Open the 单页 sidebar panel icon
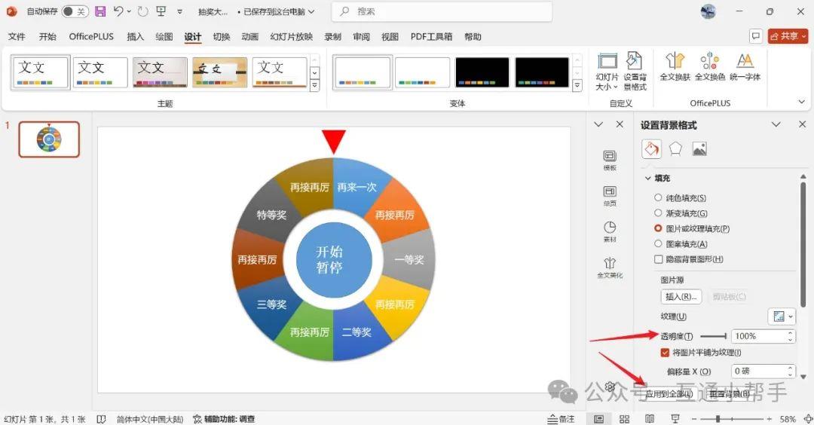 pyautogui.click(x=610, y=196)
